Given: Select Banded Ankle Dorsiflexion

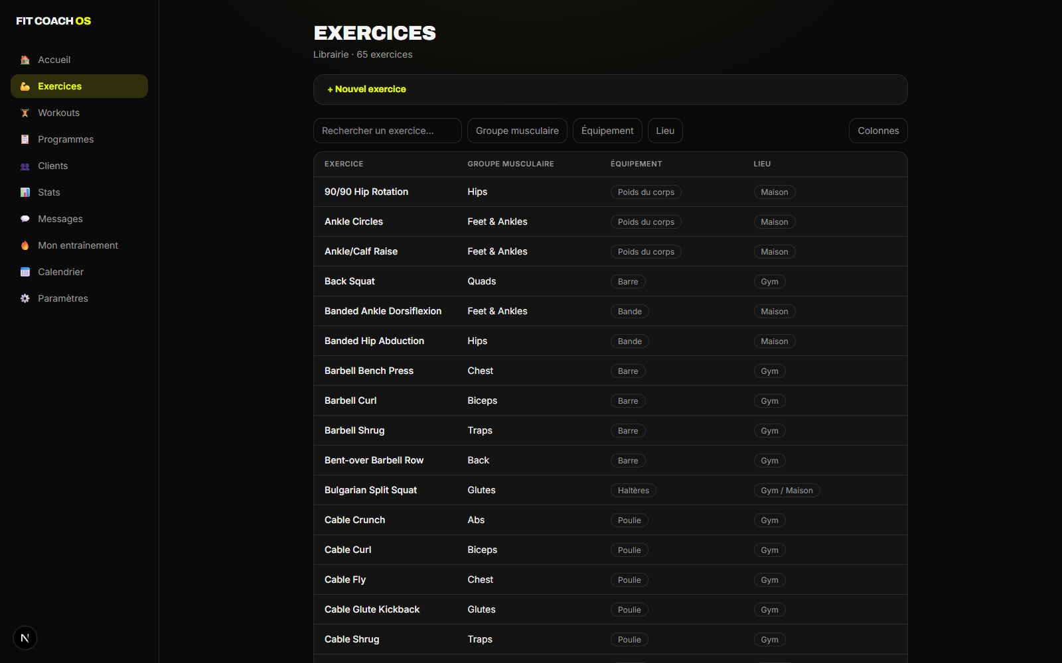Looking at the screenshot, I should 611,311.
